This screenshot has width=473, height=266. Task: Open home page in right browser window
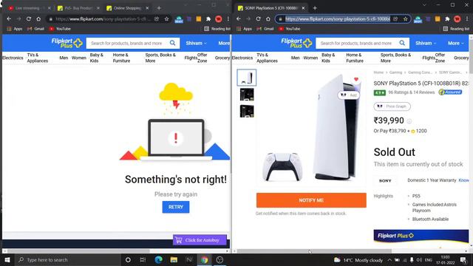(x=268, y=19)
